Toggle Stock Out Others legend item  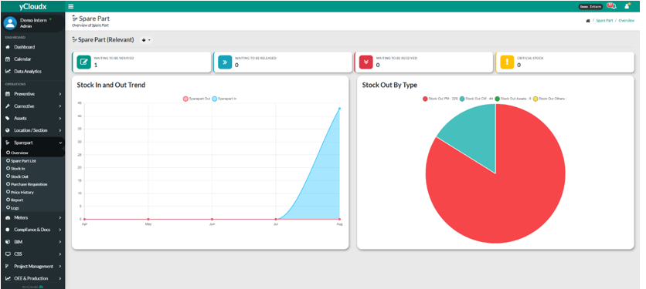click(549, 99)
